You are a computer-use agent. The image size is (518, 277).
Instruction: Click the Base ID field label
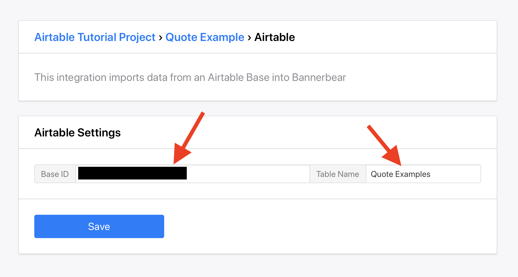[x=55, y=174]
